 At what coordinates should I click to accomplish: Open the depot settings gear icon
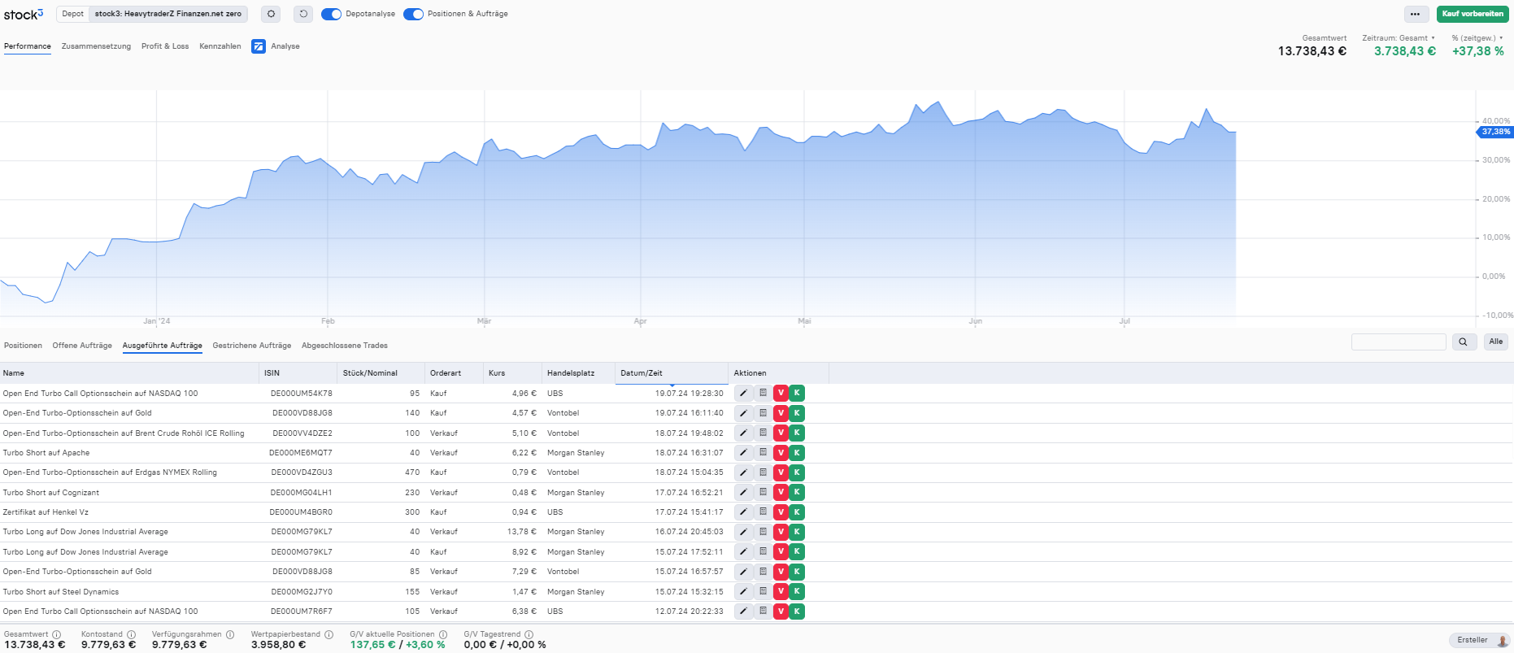[272, 14]
